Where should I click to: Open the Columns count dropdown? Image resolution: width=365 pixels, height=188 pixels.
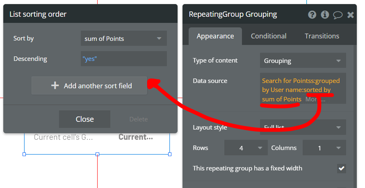pyautogui.click(x=324, y=148)
